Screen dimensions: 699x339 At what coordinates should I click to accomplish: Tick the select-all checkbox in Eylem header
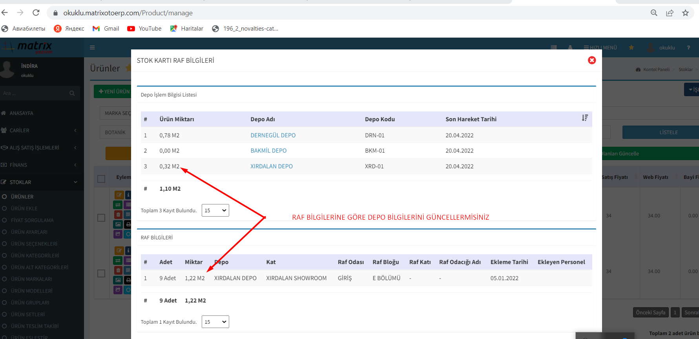101,179
